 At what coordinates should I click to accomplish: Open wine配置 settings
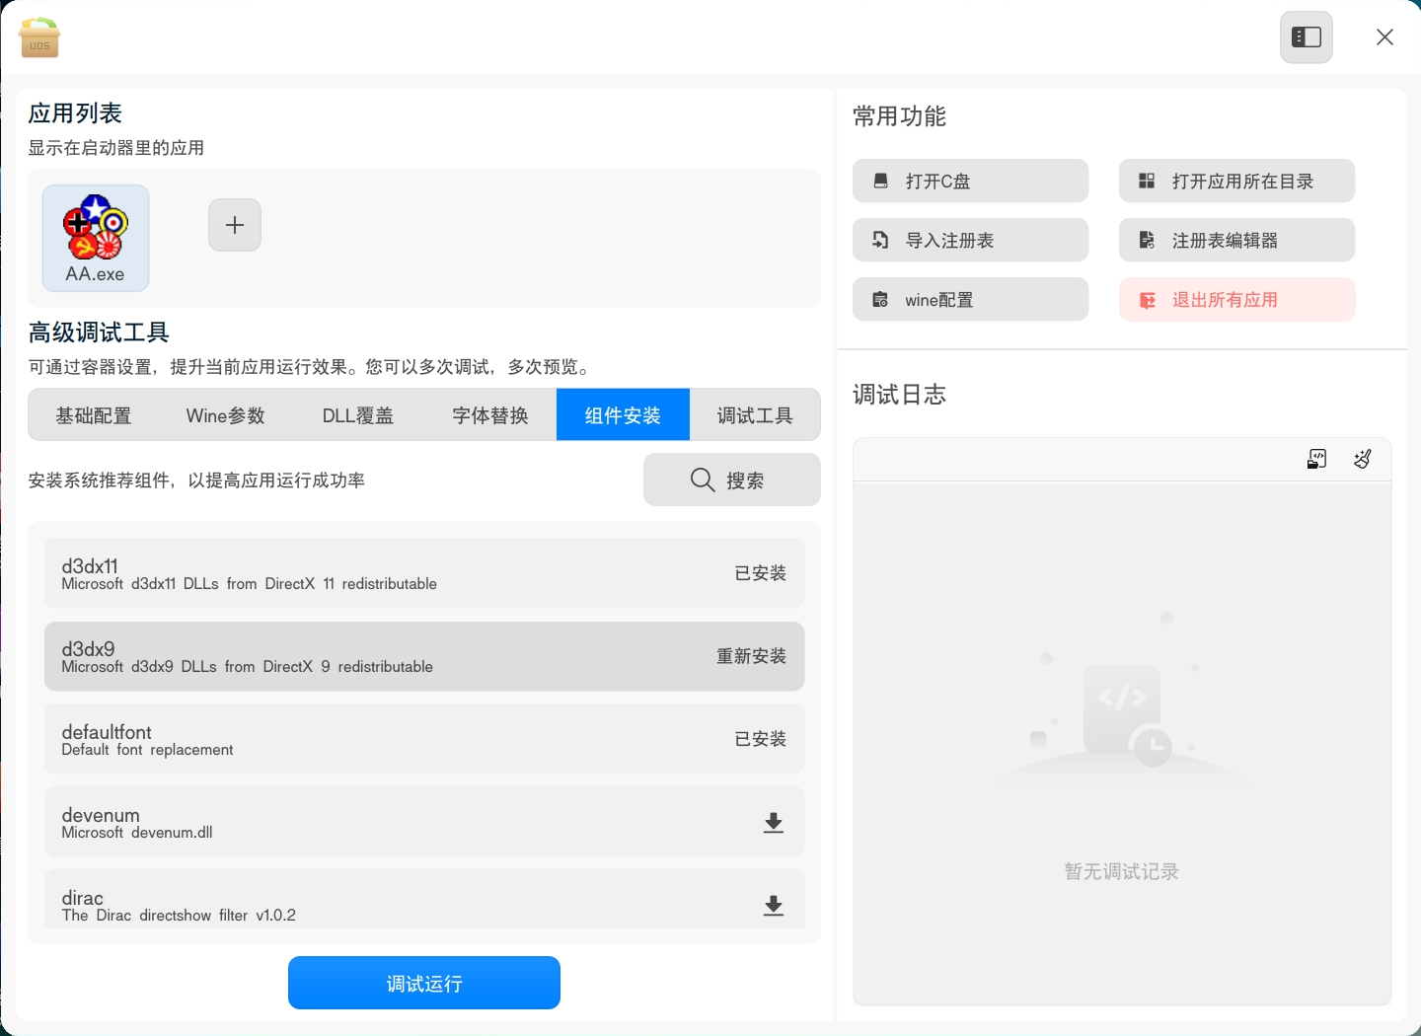[x=970, y=299]
